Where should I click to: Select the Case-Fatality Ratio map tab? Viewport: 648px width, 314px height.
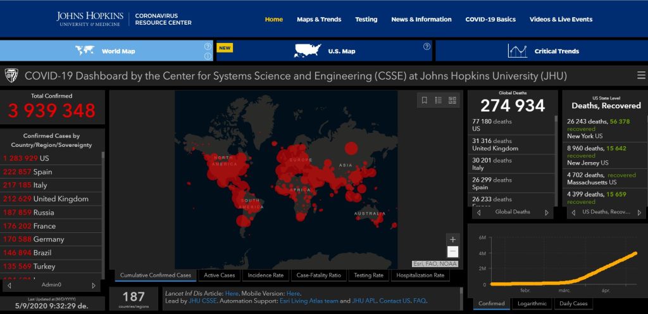click(x=319, y=275)
